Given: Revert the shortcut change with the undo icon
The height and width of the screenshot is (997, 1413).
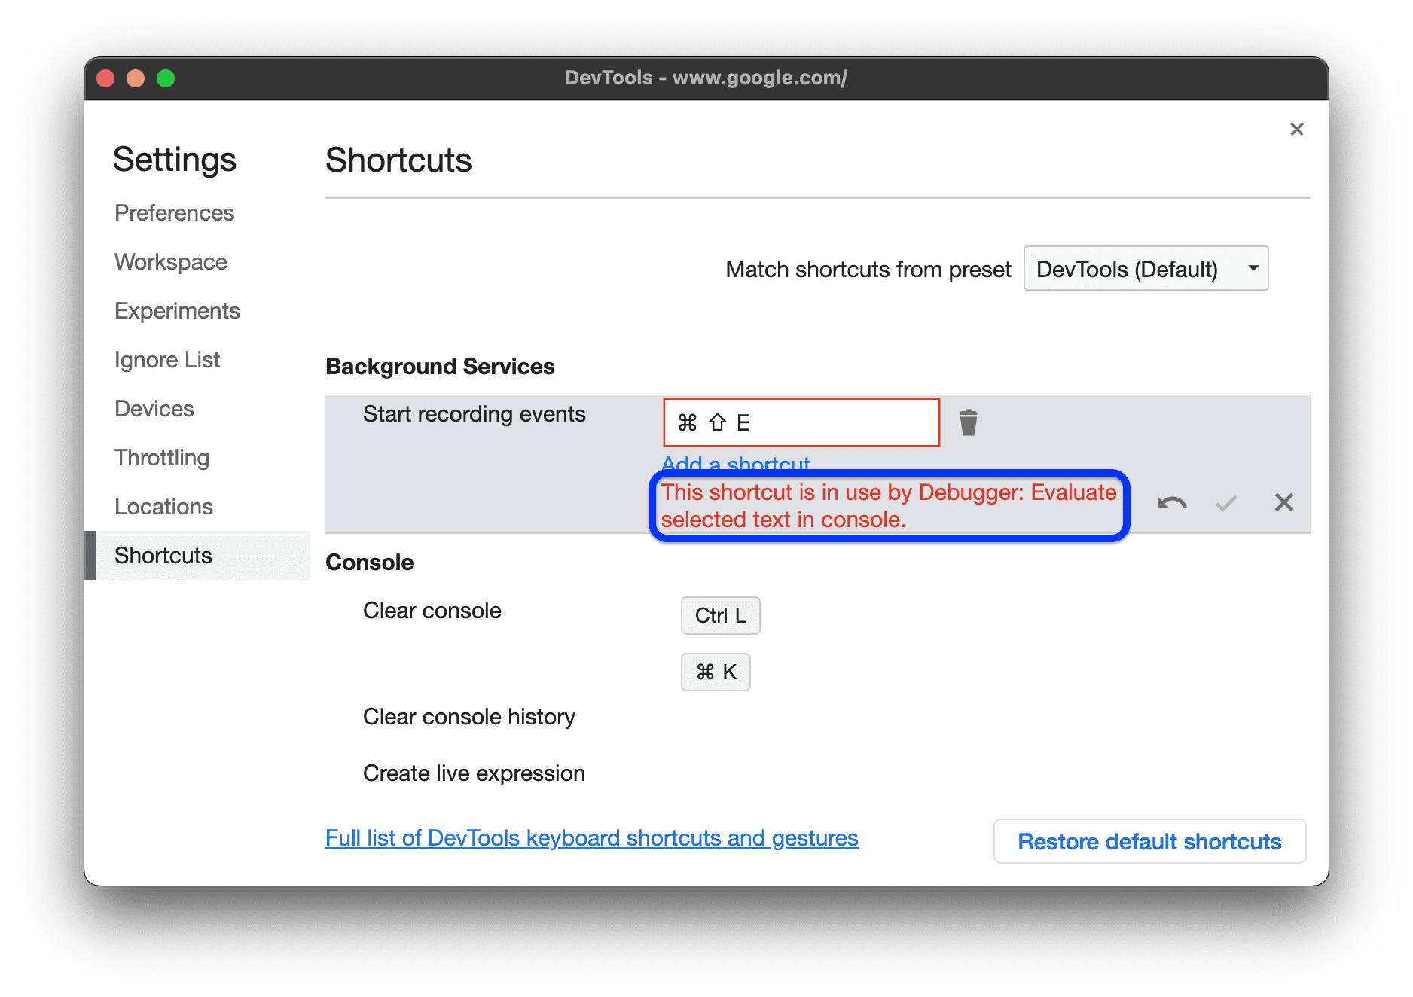Looking at the screenshot, I should (1173, 503).
